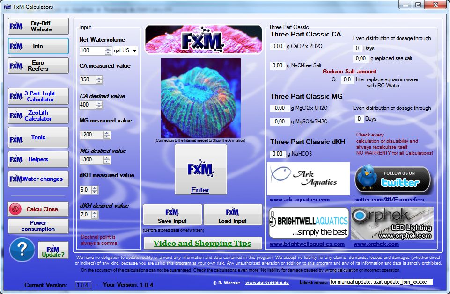450x294 pixels.
Task: Click the CA measured value spinner
Action: point(99,79)
